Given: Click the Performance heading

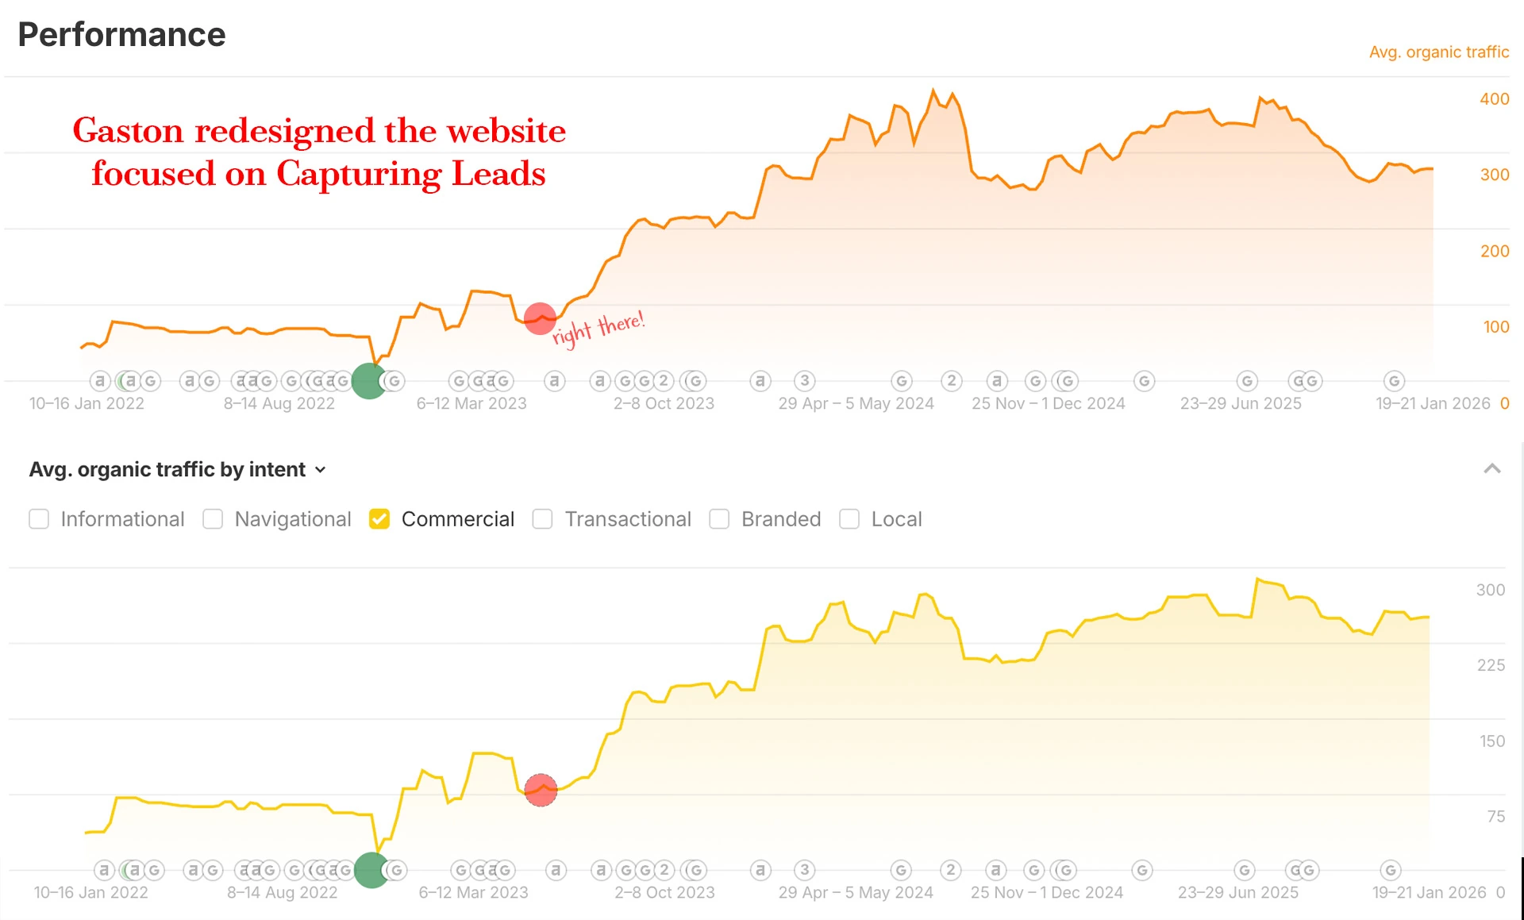Looking at the screenshot, I should [x=121, y=34].
